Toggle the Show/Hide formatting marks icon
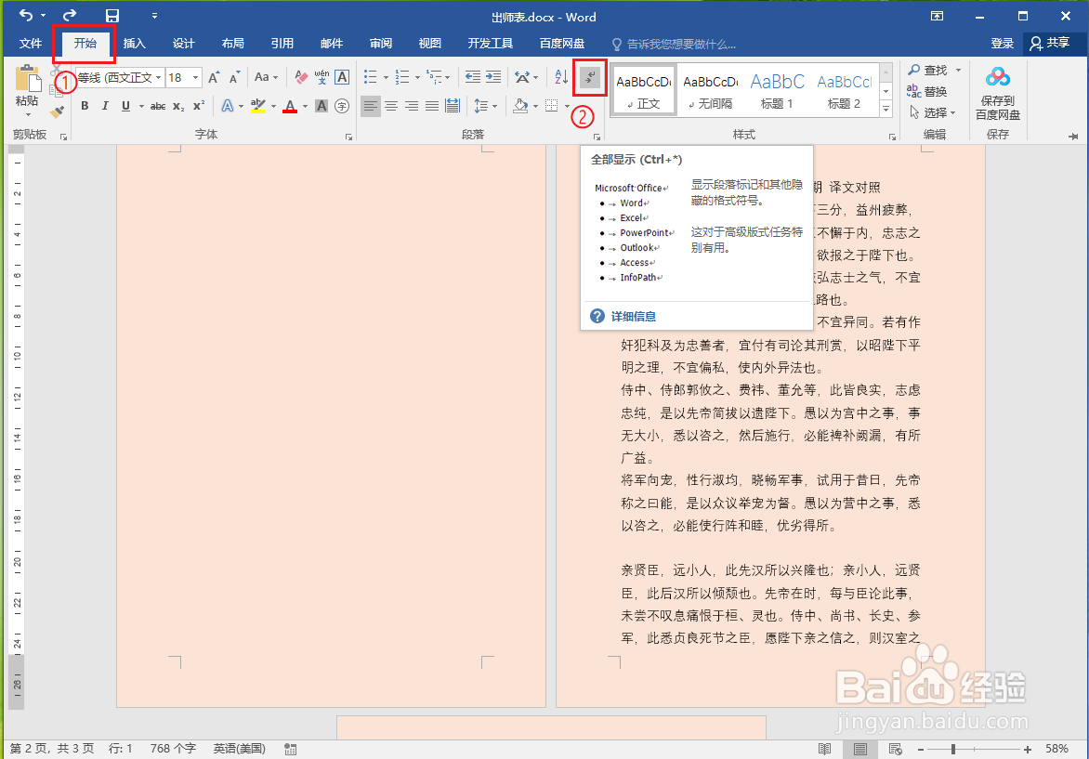This screenshot has height=759, width=1089. [591, 77]
